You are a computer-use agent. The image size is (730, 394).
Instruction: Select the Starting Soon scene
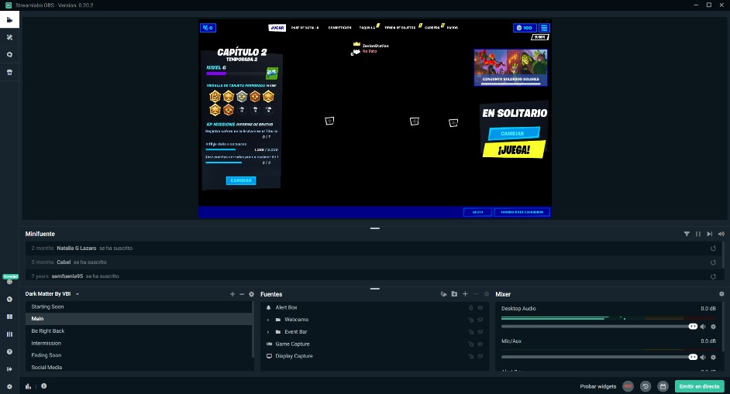[x=139, y=307]
